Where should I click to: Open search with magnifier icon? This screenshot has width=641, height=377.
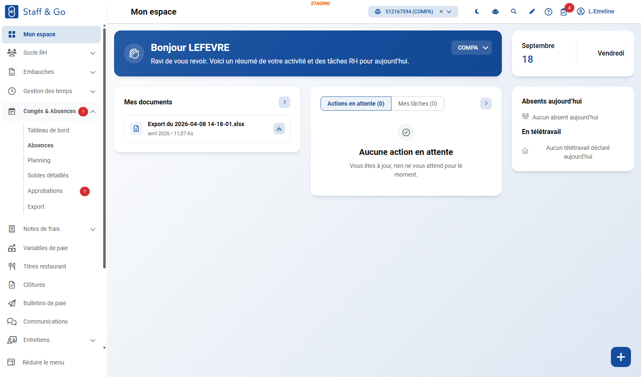tap(514, 12)
